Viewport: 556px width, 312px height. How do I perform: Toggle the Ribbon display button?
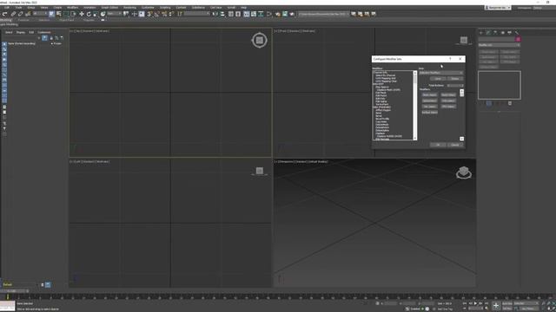[247, 14]
